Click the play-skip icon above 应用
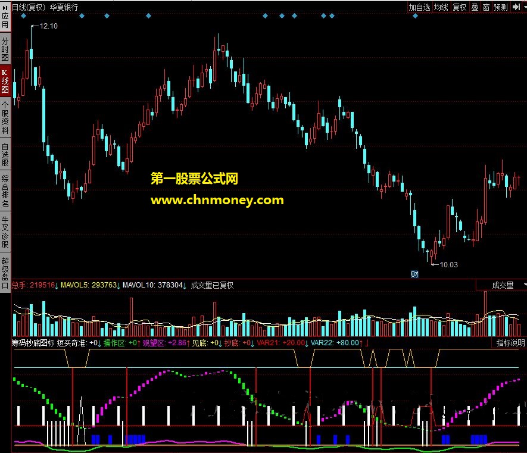 click(5, 7)
